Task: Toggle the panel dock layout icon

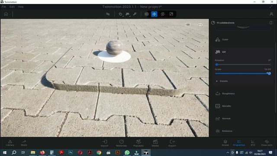Action: tap(271, 23)
